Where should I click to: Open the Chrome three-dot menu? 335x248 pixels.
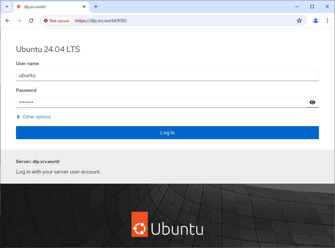click(x=327, y=21)
